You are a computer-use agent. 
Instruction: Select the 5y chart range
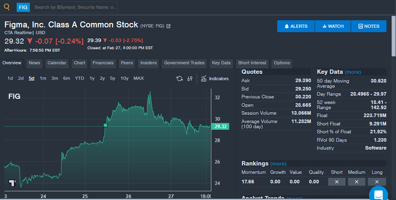[x=112, y=79]
